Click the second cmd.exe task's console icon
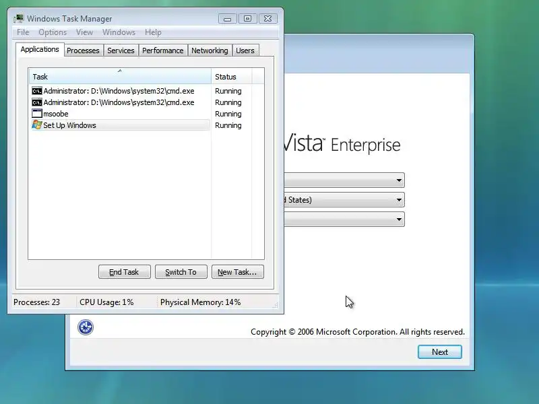The height and width of the screenshot is (404, 539). pos(37,102)
